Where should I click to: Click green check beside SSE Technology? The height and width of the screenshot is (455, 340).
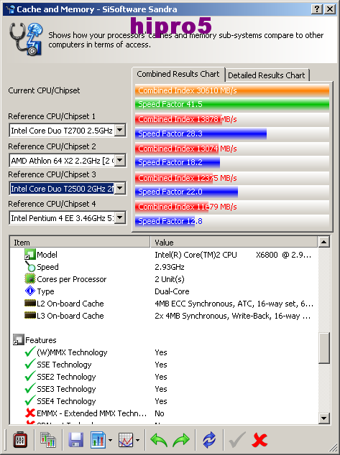[30, 364]
